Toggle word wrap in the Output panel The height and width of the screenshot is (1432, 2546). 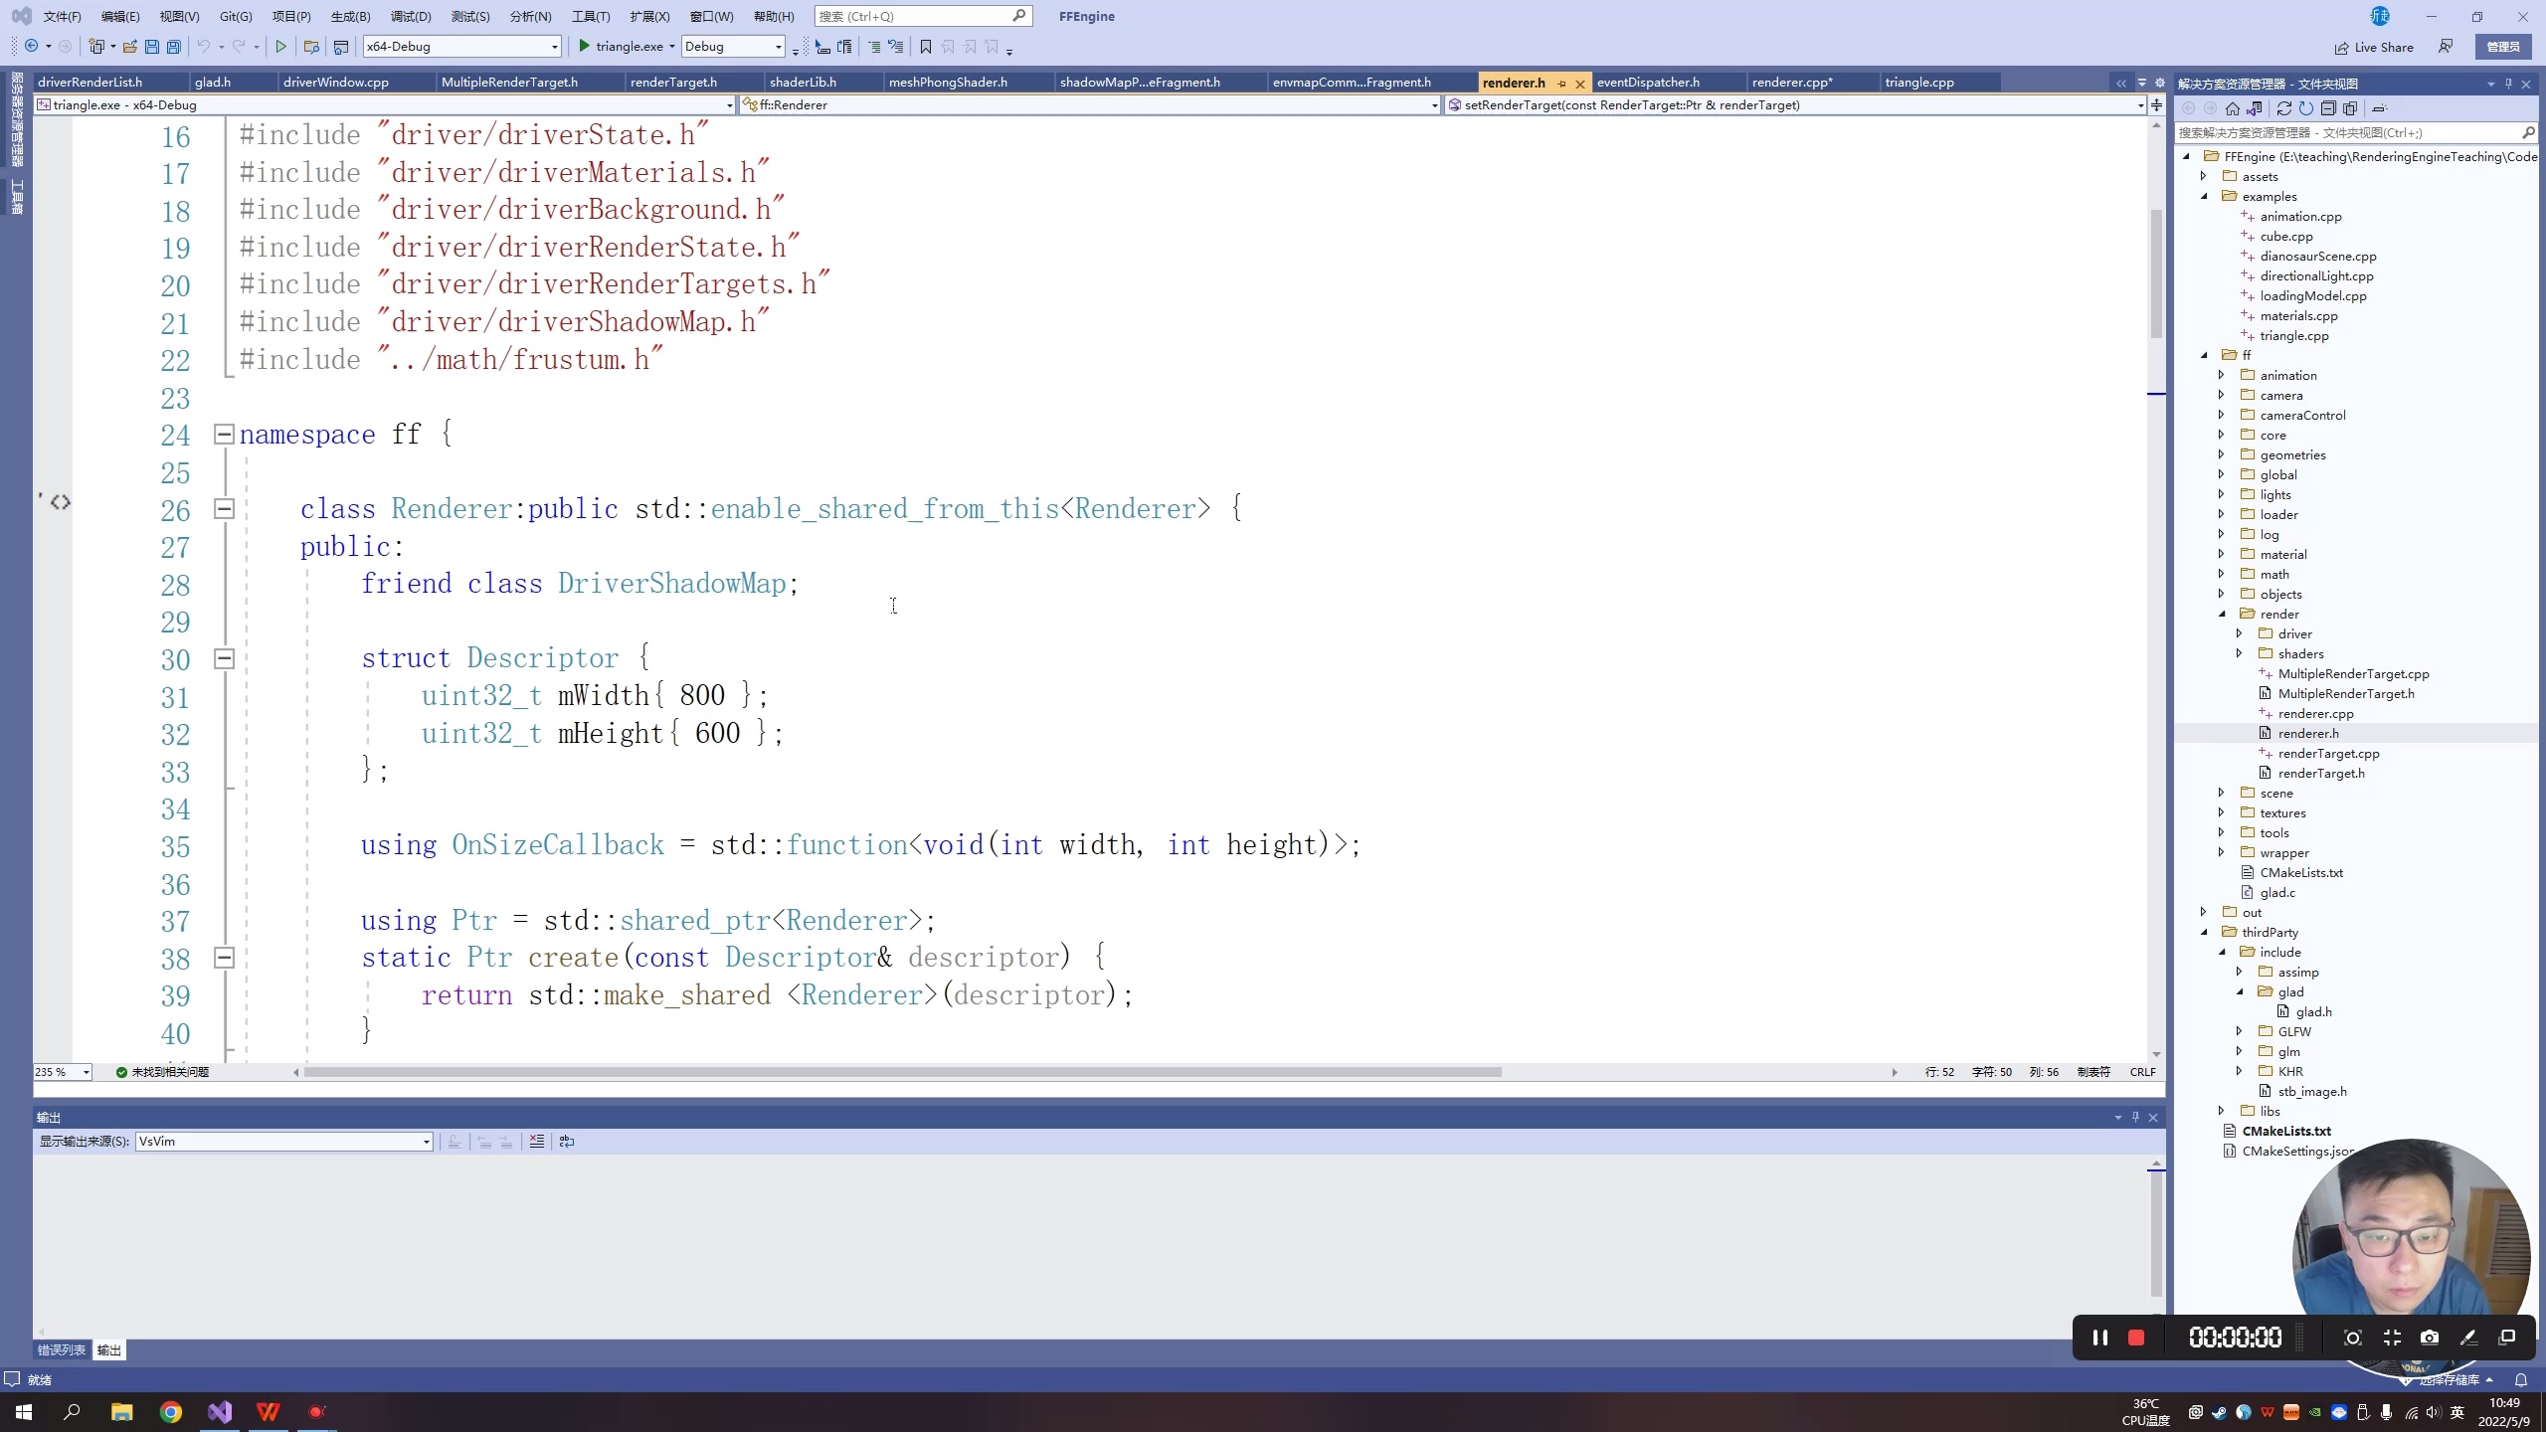(567, 1142)
